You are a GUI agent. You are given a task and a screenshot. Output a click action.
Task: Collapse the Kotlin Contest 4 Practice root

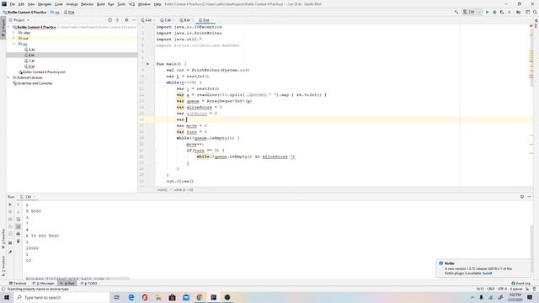[9, 27]
